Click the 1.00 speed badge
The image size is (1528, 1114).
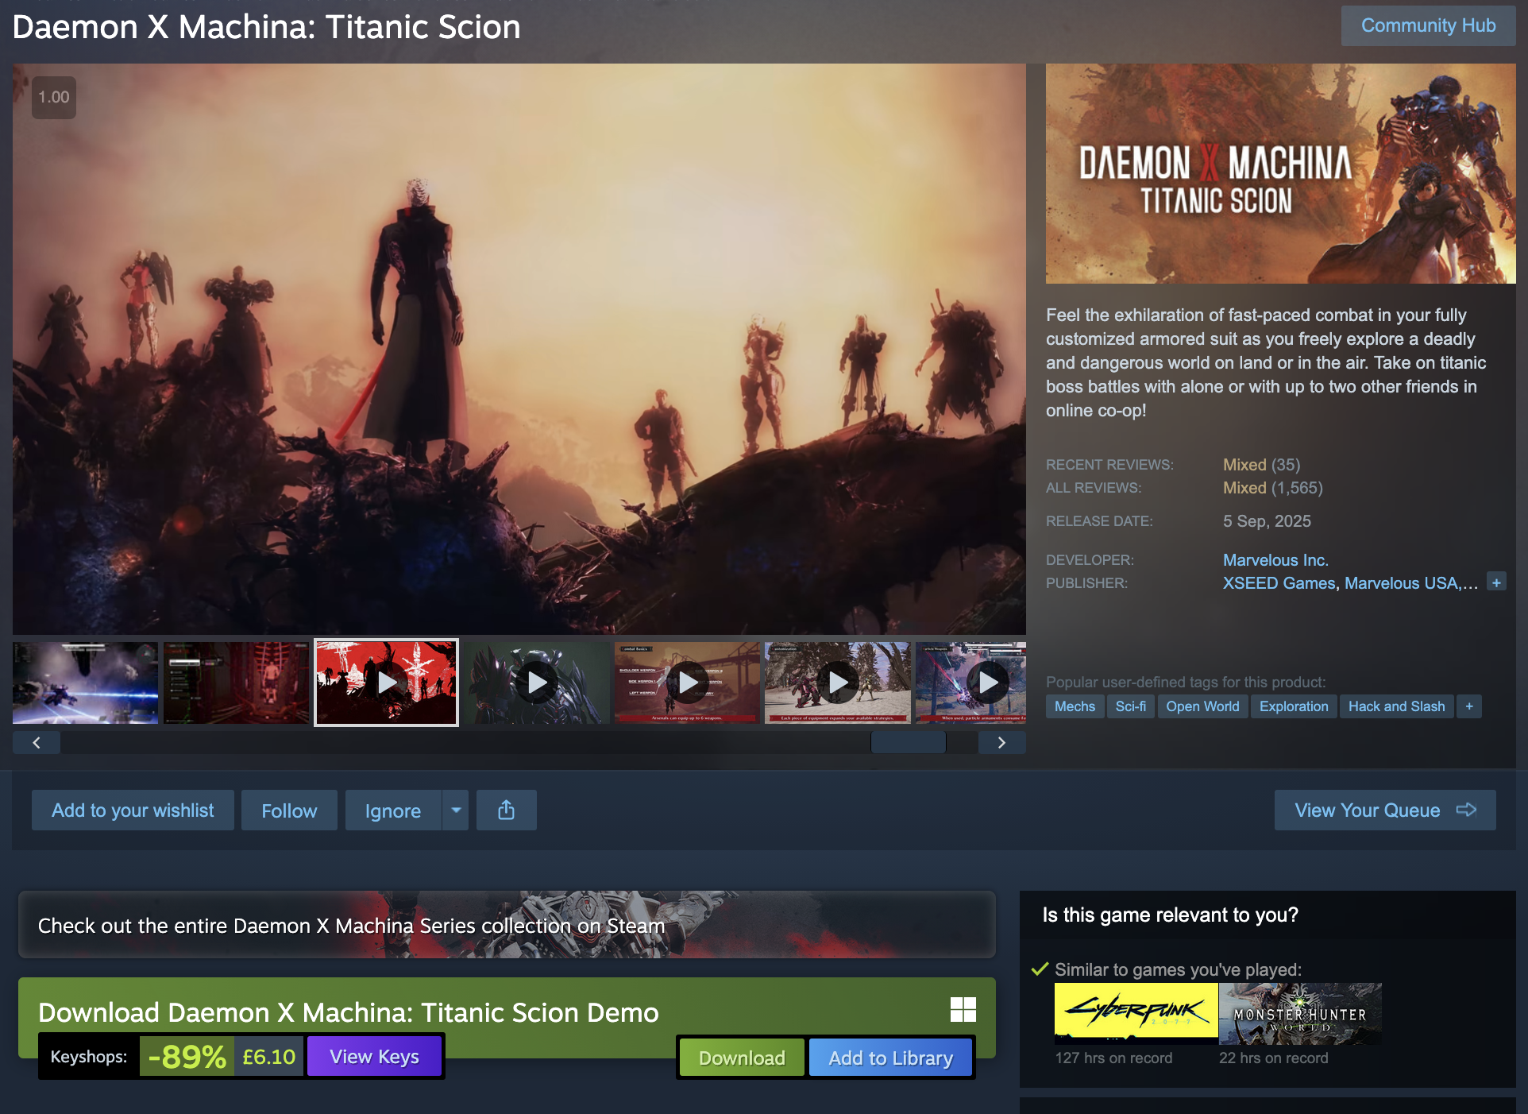click(x=54, y=97)
